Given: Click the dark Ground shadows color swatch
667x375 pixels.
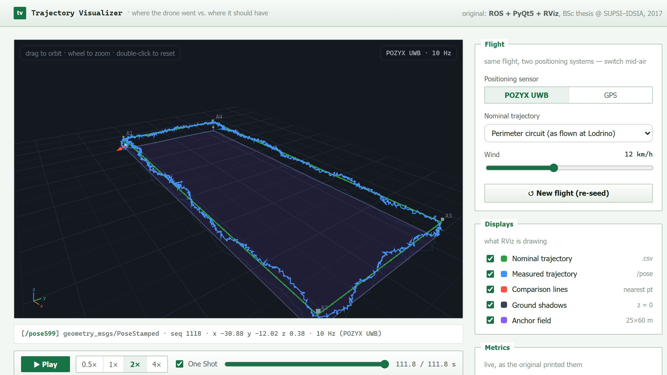Looking at the screenshot, I should pyautogui.click(x=504, y=305).
